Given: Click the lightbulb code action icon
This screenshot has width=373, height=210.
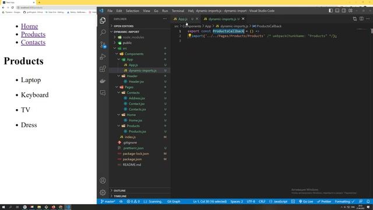Looking at the screenshot, I should pyautogui.click(x=189, y=36).
